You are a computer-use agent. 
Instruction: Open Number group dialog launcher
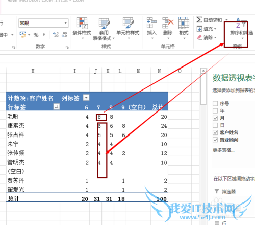tap(67, 47)
